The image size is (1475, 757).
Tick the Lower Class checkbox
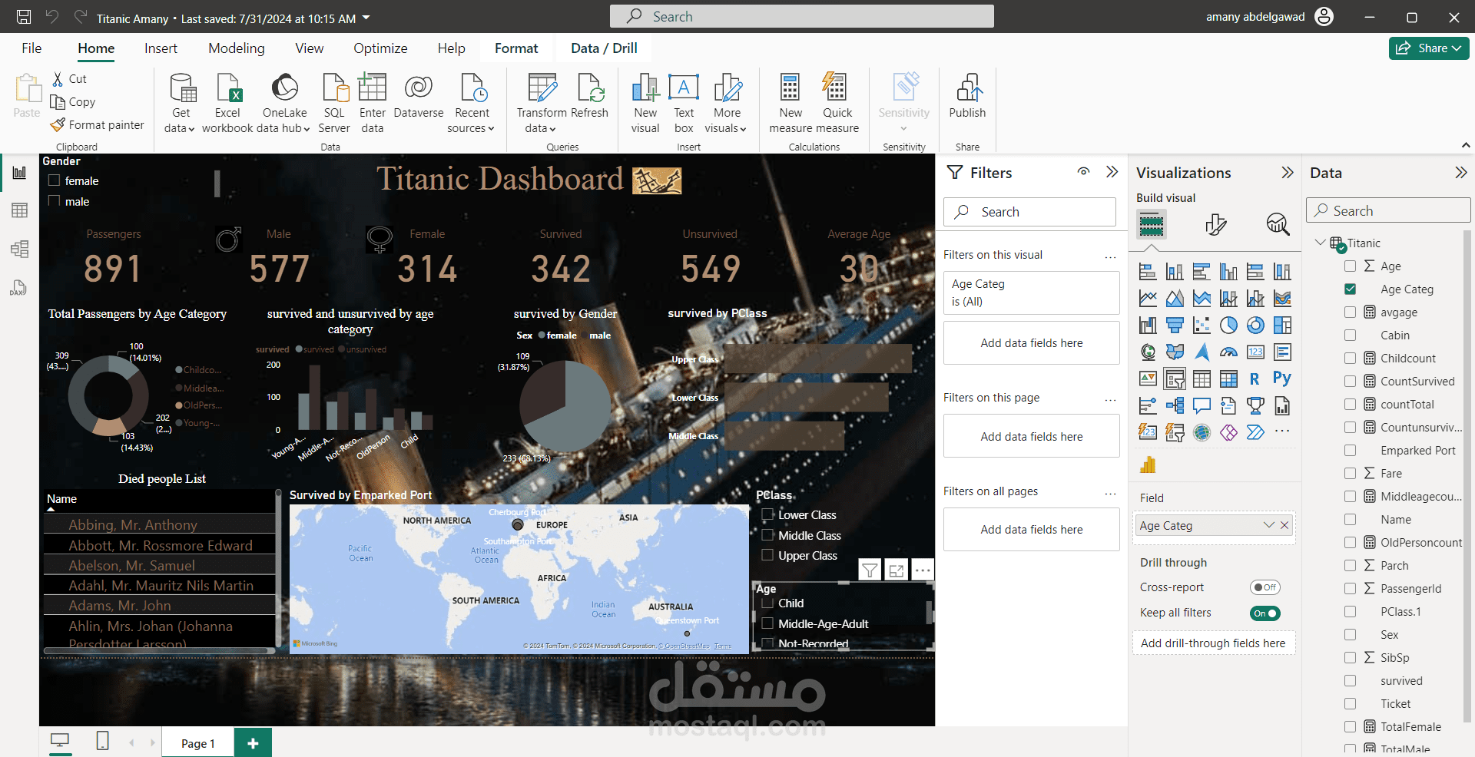[x=767, y=514]
